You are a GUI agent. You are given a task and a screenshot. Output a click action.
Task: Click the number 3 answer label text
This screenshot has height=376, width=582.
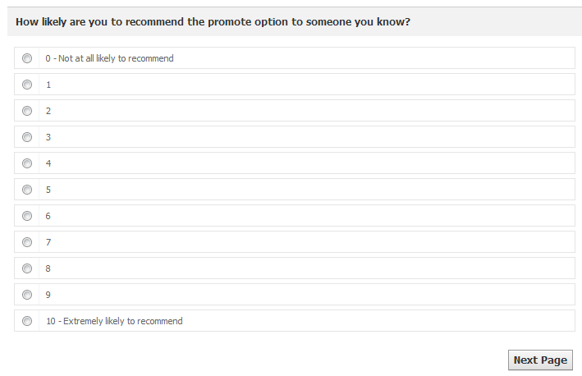[x=48, y=137]
